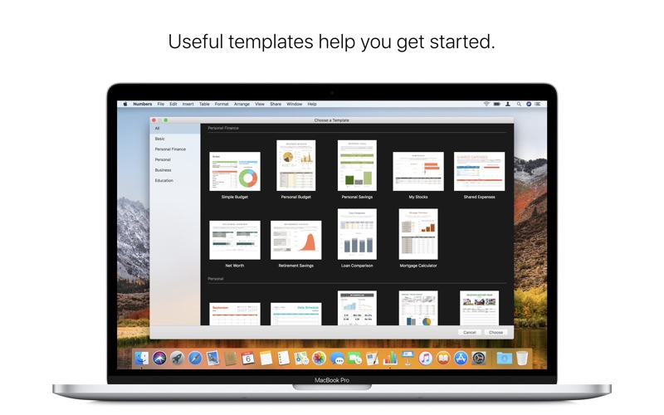This screenshot has height=415, width=664.
Task: Open the Numbers application menu
Action: 142,104
